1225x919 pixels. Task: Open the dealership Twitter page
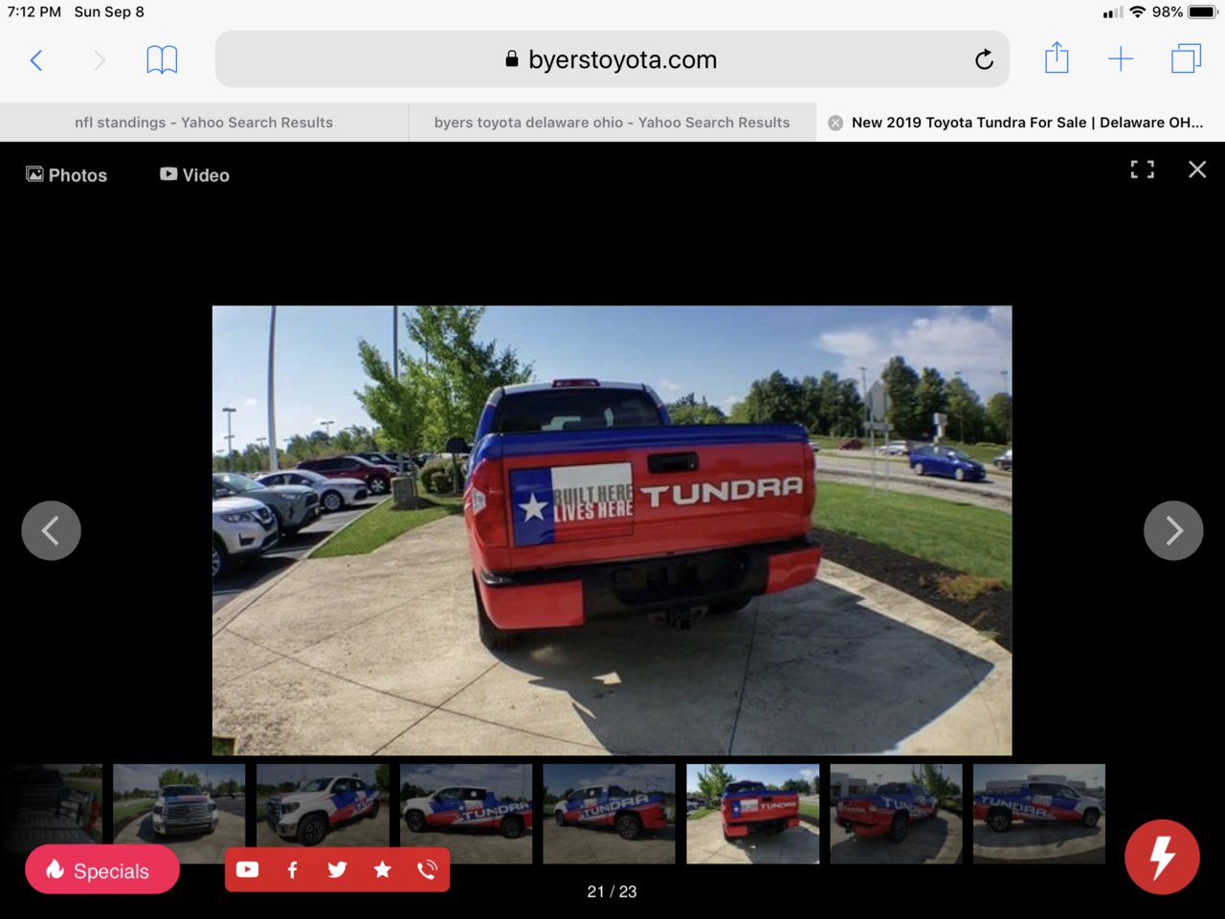(337, 869)
